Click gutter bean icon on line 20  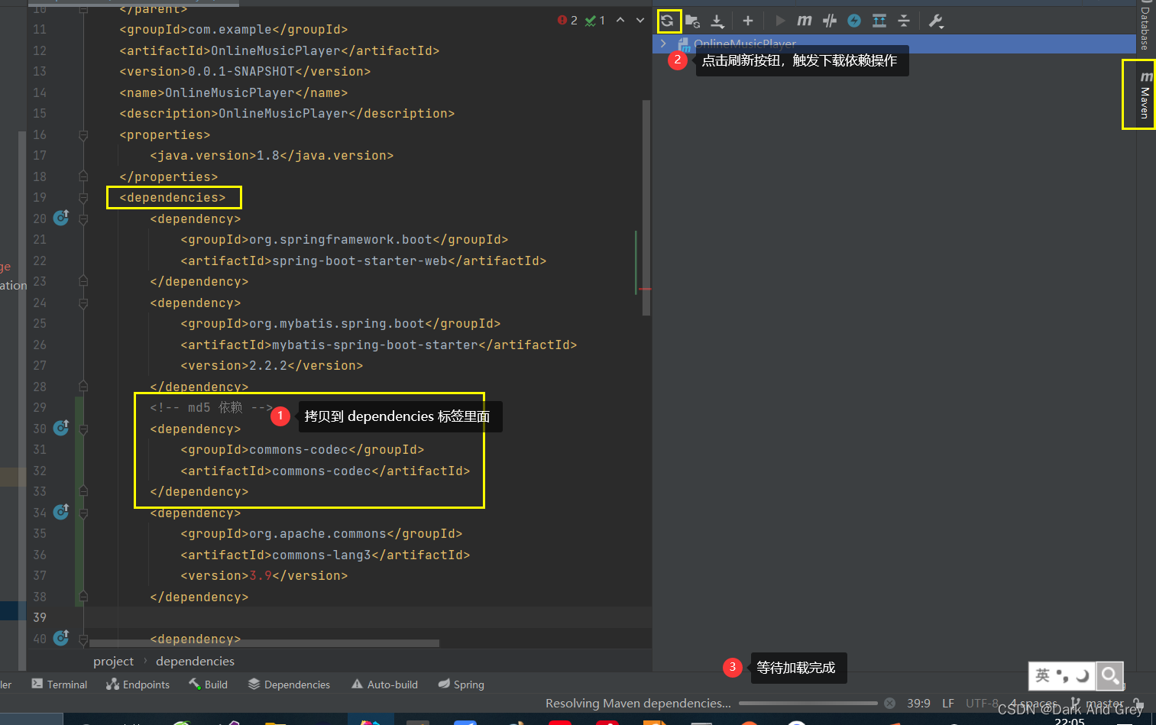(x=61, y=218)
